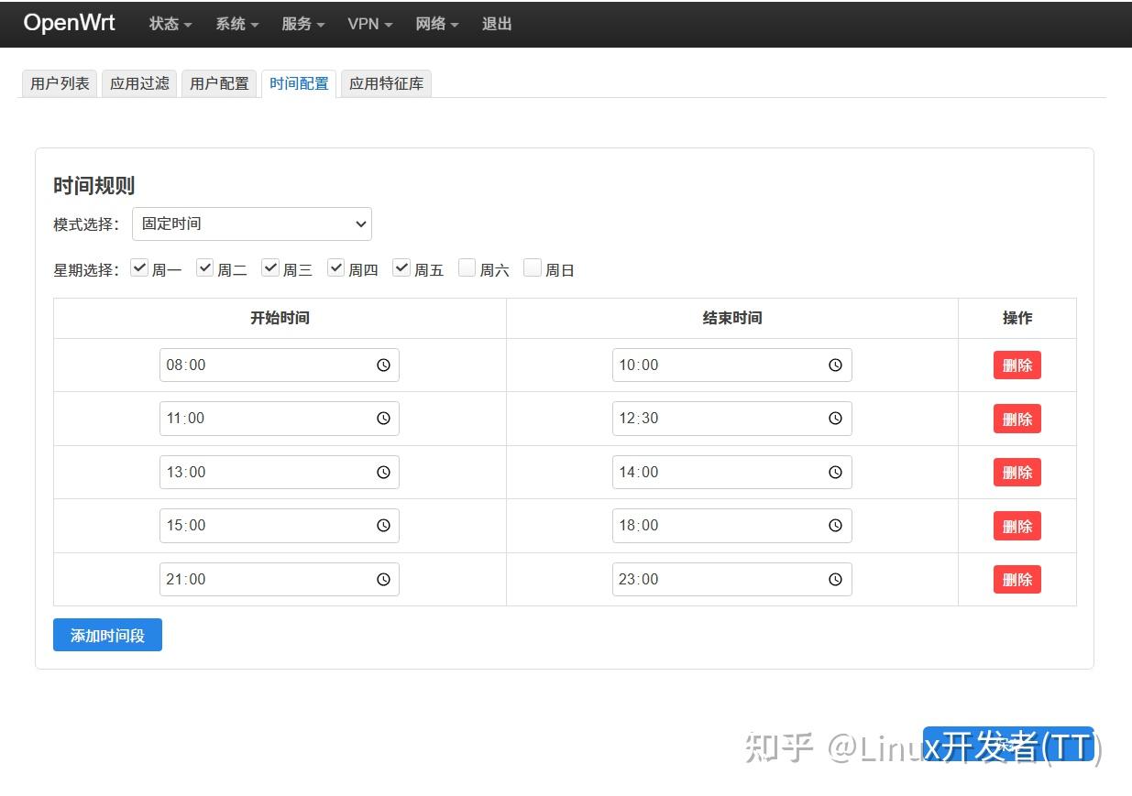Expand the 服务 menu in navbar
The width and height of the screenshot is (1132, 796).
tap(303, 24)
